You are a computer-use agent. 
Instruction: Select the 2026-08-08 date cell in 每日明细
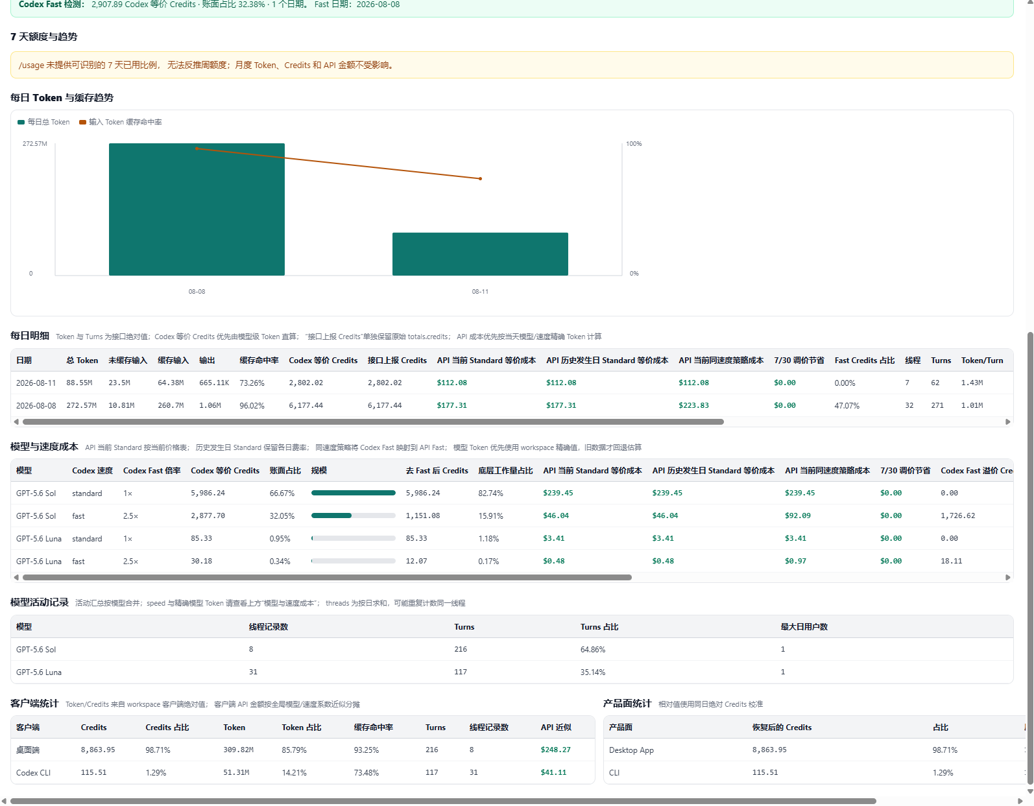coord(36,405)
